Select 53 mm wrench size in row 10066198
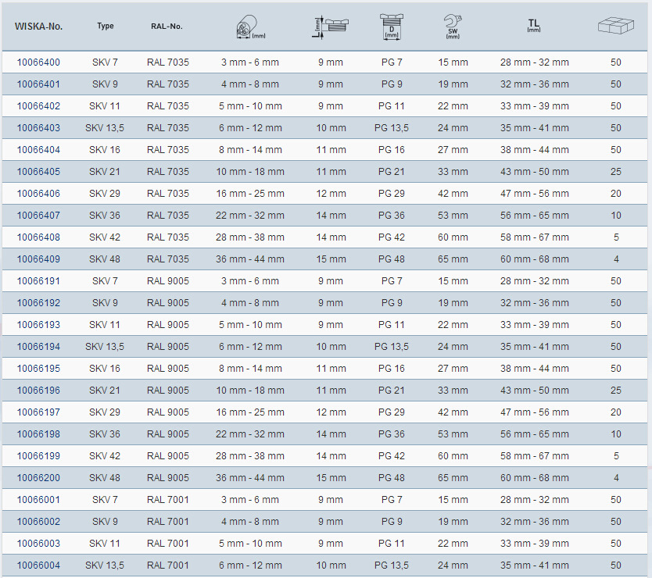Image resolution: width=652 pixels, height=578 pixels. (x=453, y=434)
